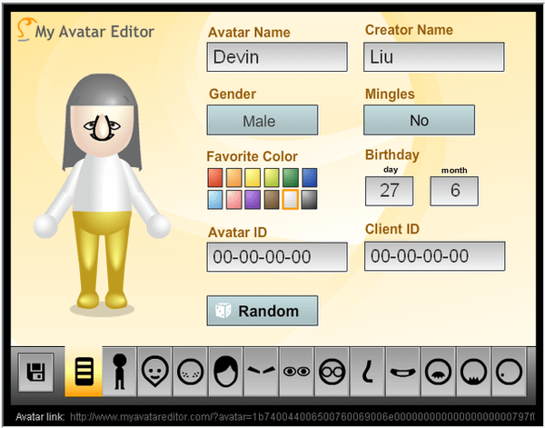Pick the black favorite color
The width and height of the screenshot is (545, 428).
[x=310, y=200]
